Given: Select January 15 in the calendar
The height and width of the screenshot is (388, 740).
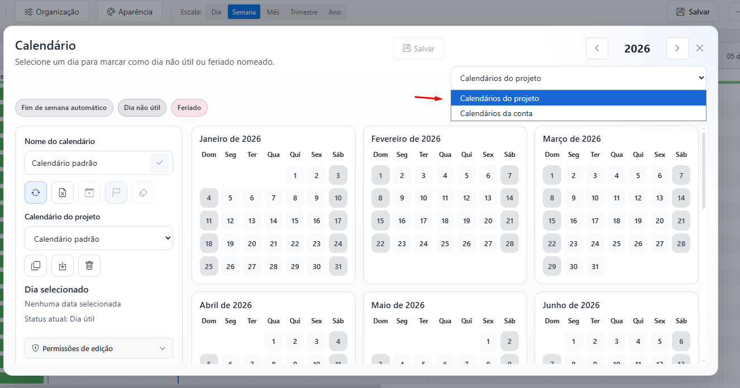Looking at the screenshot, I should point(295,221).
